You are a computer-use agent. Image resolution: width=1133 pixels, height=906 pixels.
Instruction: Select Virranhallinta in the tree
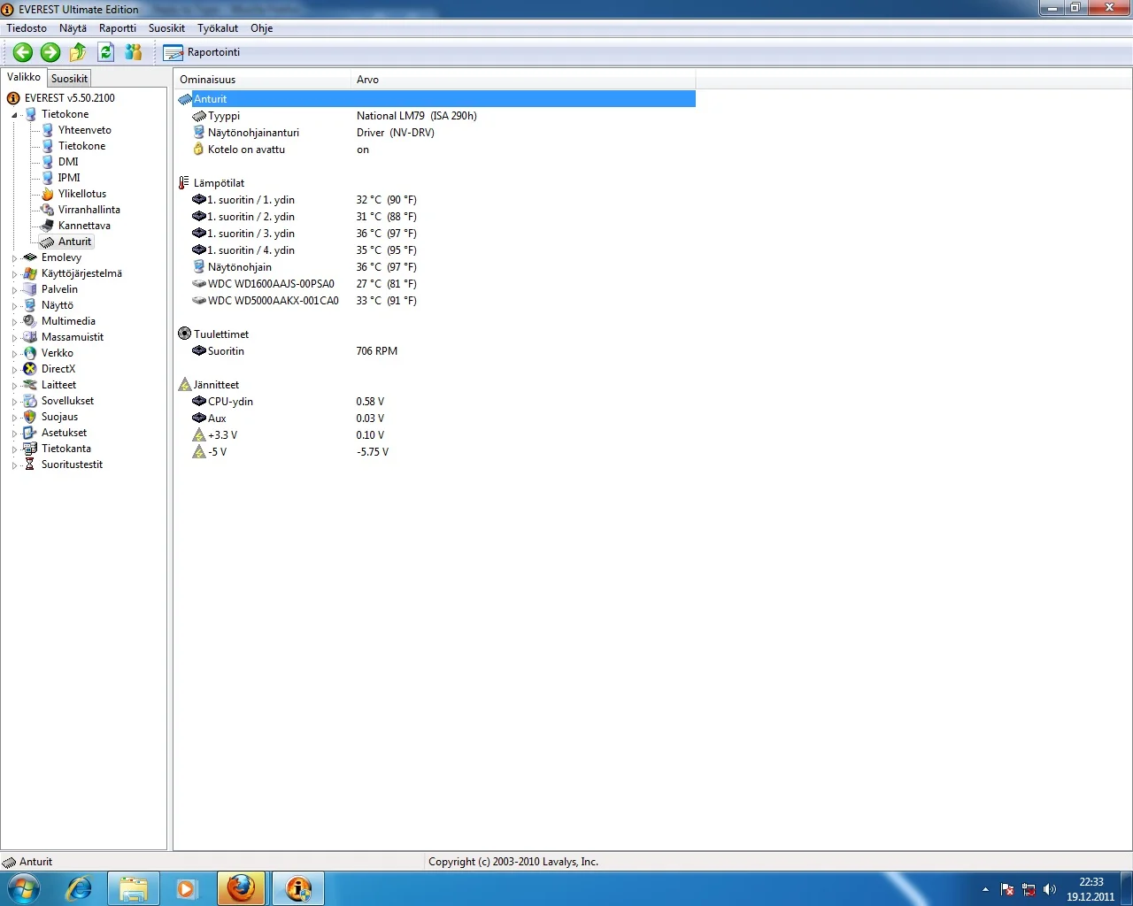[89, 210]
